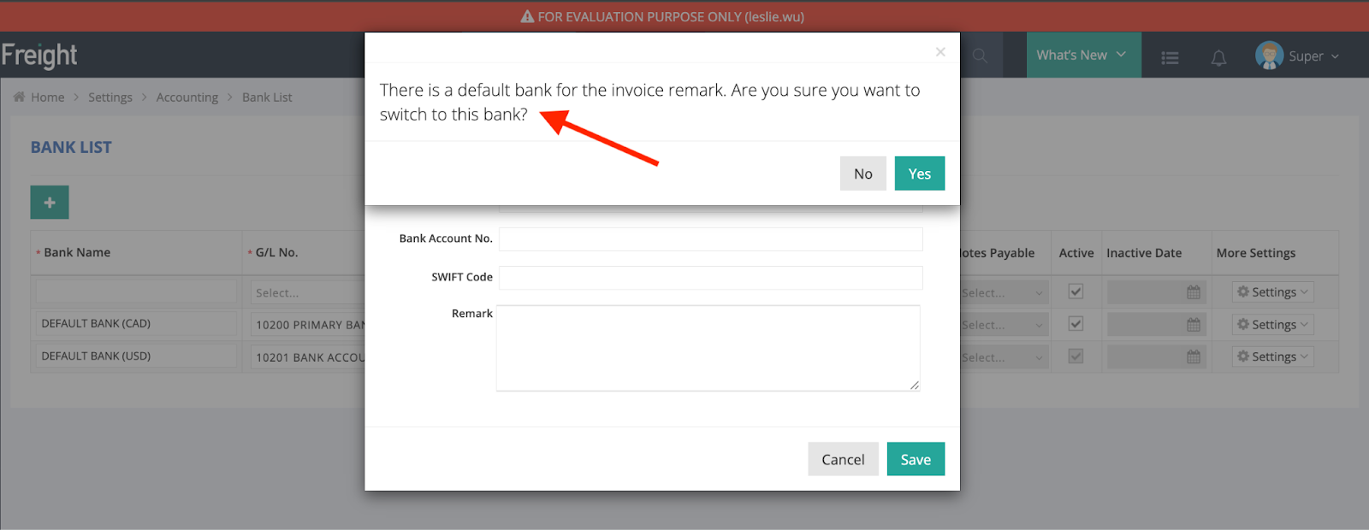This screenshot has width=1369, height=530.
Task: Toggle Active checkbox for DEFAULT BANK (CAD)
Action: pyautogui.click(x=1076, y=325)
